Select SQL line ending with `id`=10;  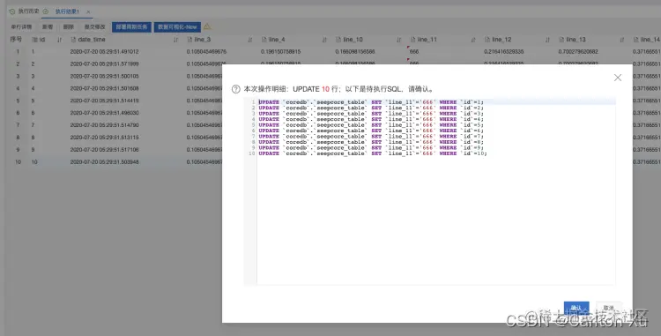[x=373, y=153]
